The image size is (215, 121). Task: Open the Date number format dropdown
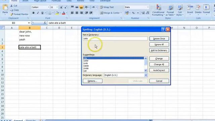pyautogui.click(x=148, y=7)
